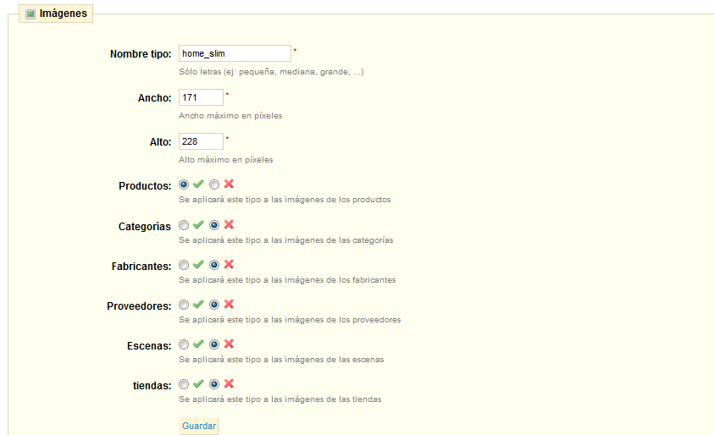Click the red X icon for Escenas
The height and width of the screenshot is (435, 714).
229,344
